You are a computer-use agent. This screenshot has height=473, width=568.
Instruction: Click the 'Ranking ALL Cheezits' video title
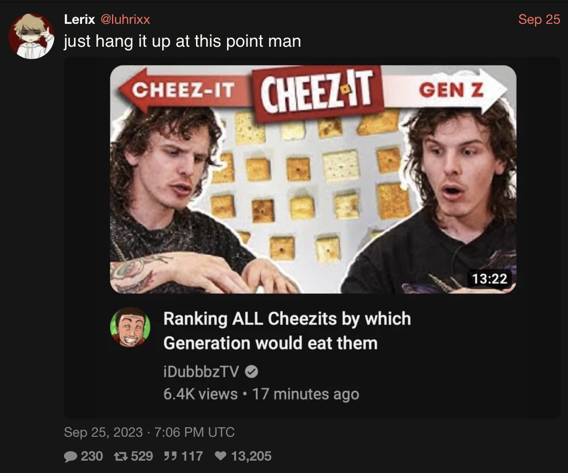(x=287, y=330)
